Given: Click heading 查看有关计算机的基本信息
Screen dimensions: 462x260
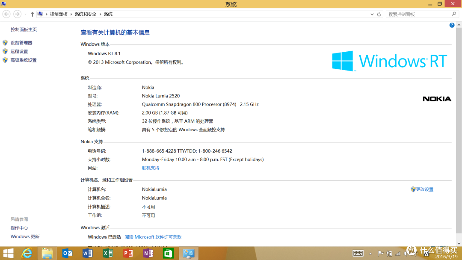Looking at the screenshot, I should pos(115,32).
